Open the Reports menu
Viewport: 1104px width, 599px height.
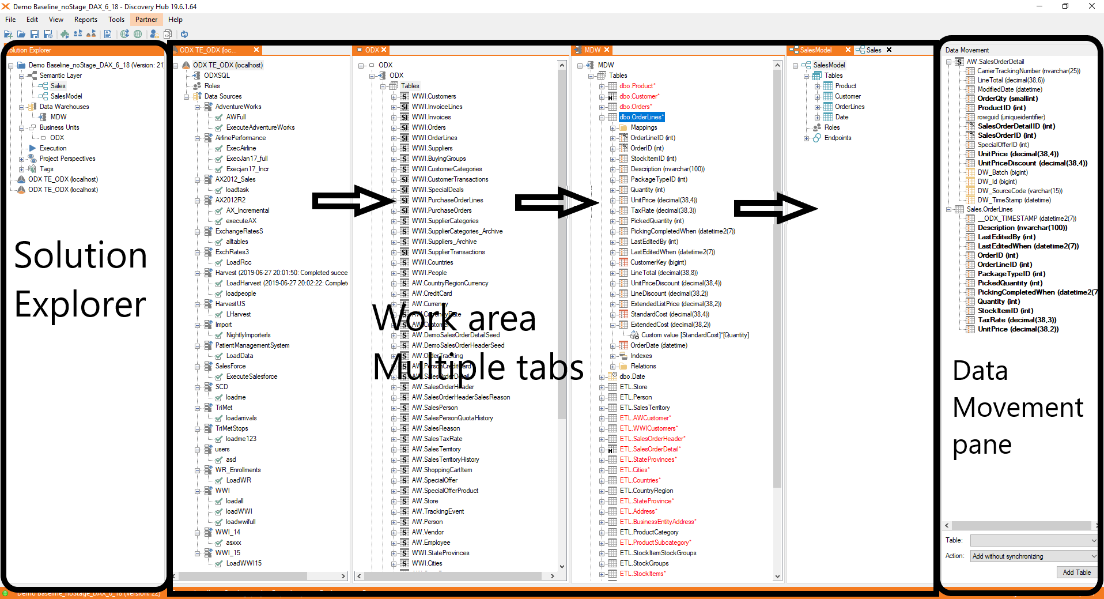click(85, 20)
